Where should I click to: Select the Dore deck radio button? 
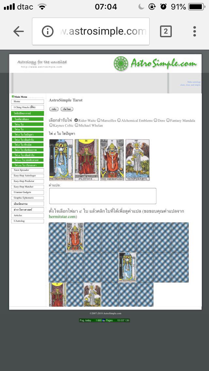[x=155, y=120]
